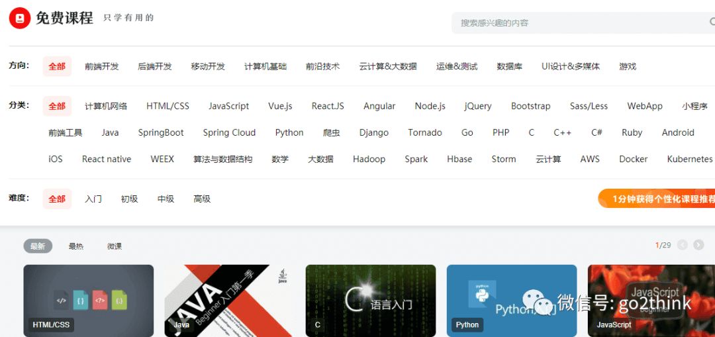715x337 pixels.
Task: Choose 中级 difficulty level
Action: pyautogui.click(x=166, y=199)
